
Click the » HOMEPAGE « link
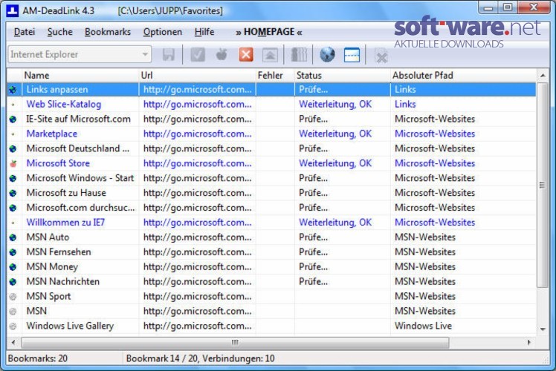(269, 32)
